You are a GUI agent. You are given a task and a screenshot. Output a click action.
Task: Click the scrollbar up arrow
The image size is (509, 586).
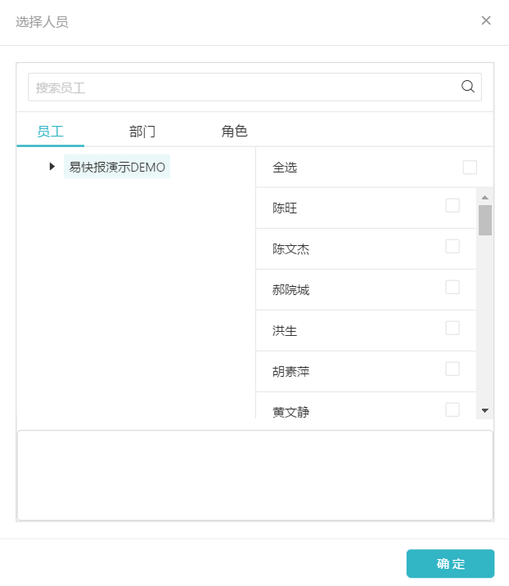(x=485, y=197)
